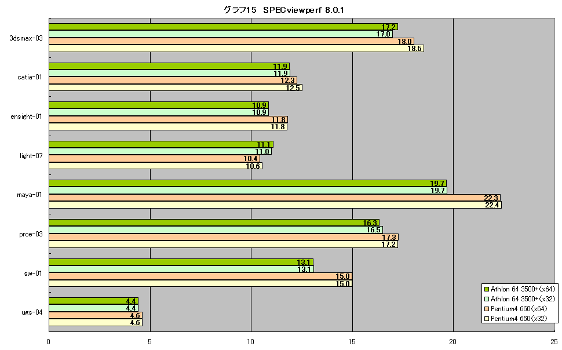Click the "0" x-axis tick label
This screenshot has width=562, height=350.
point(49,342)
